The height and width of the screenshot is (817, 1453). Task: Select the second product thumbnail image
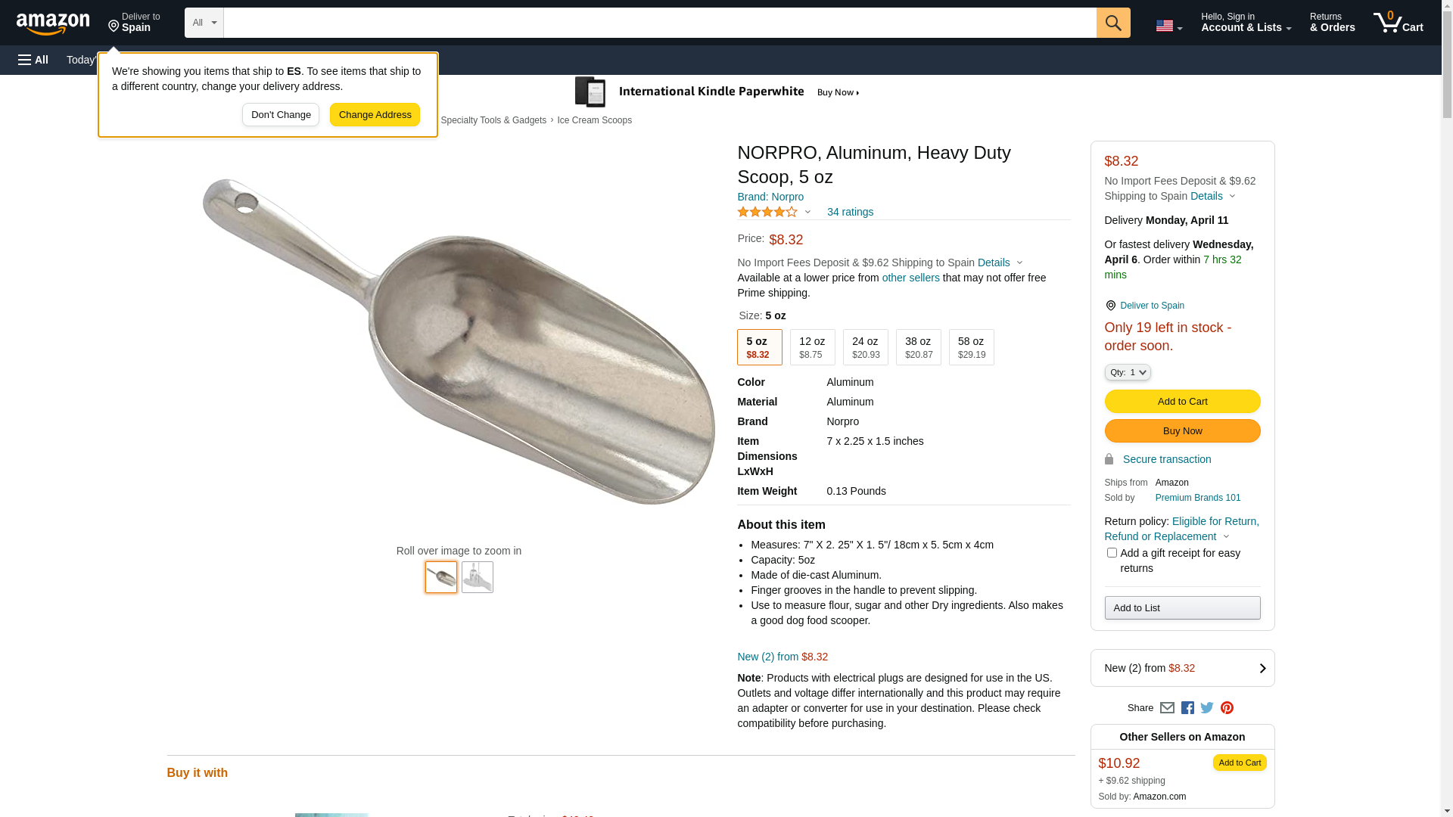(x=477, y=577)
